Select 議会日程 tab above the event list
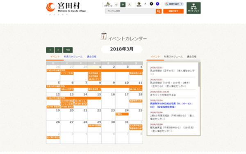This screenshot has width=246, height=154. (192, 57)
